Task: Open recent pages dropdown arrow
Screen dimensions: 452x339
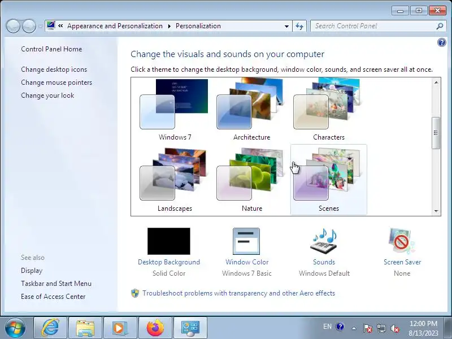Action: 40,26
